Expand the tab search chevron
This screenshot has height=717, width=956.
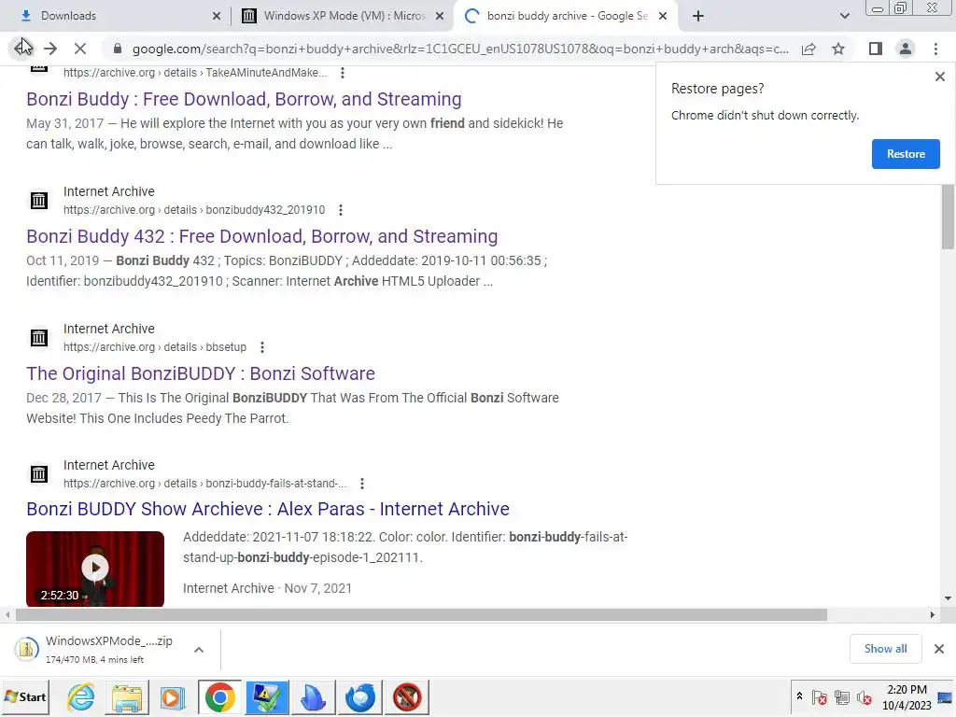pyautogui.click(x=844, y=16)
